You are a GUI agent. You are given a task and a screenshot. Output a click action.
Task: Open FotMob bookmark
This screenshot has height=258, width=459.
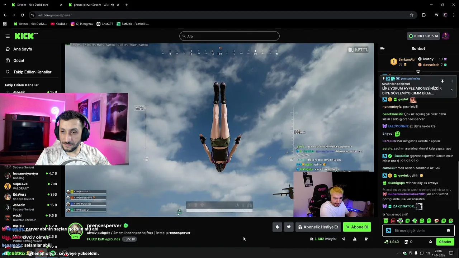click(x=133, y=24)
